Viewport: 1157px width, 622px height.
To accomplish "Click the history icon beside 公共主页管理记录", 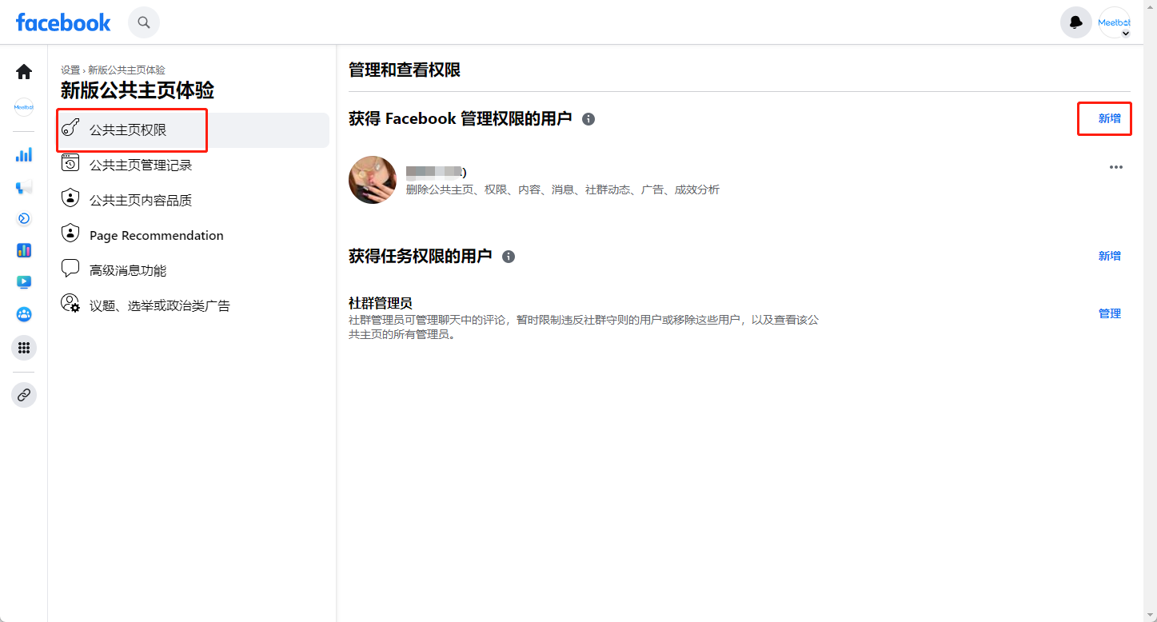I will [70, 163].
